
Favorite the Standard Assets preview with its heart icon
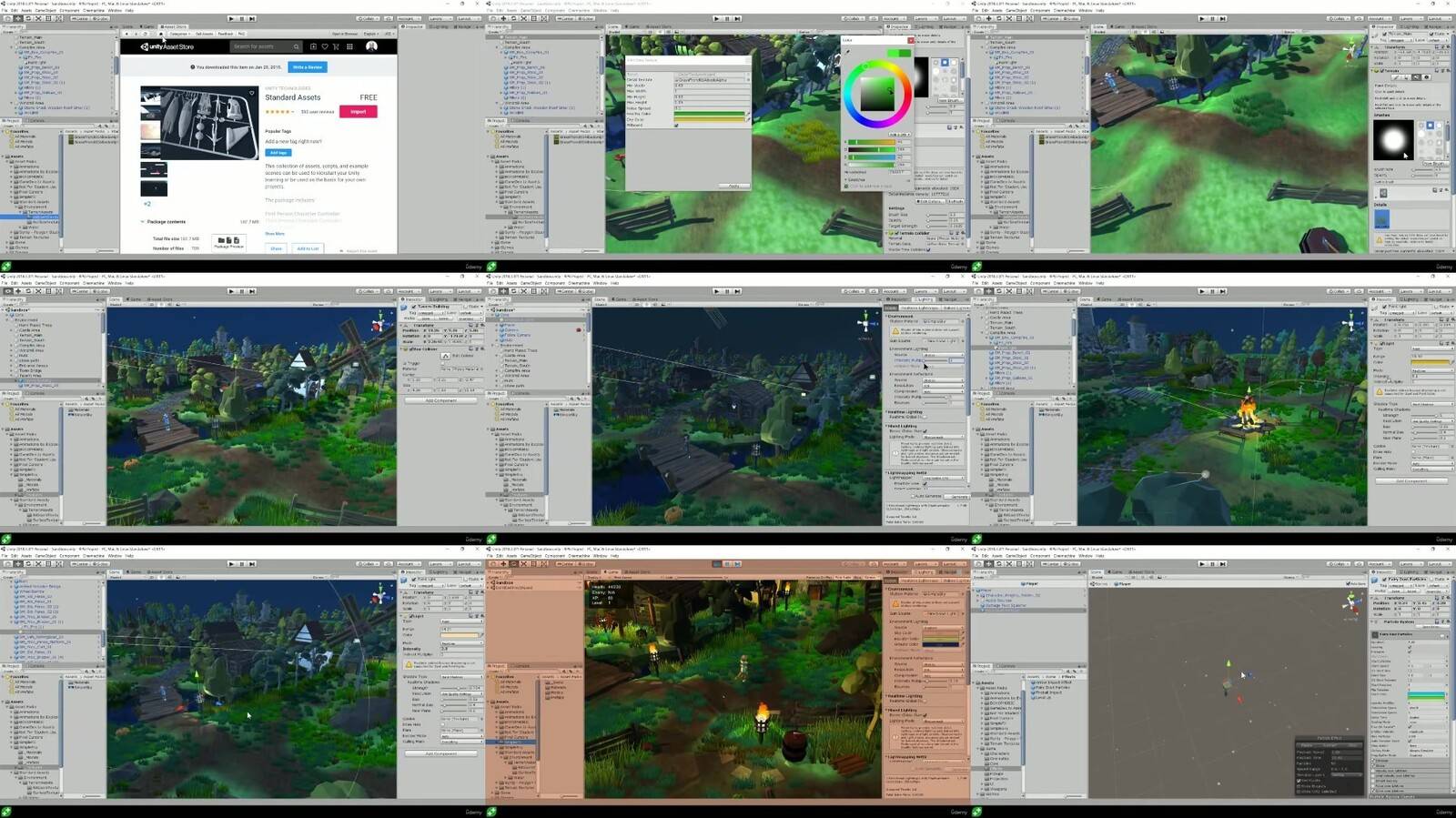tap(251, 93)
